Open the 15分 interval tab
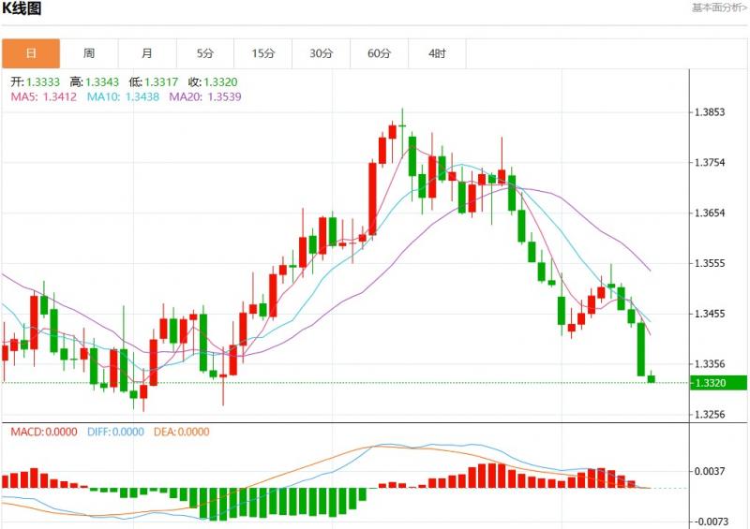Image resolution: width=750 pixels, height=529 pixels. point(263,53)
